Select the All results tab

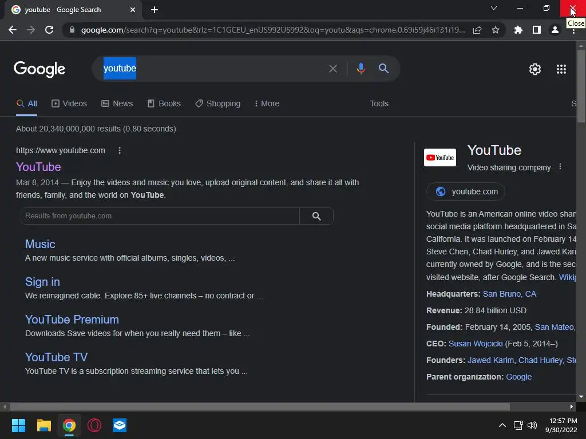(26, 103)
